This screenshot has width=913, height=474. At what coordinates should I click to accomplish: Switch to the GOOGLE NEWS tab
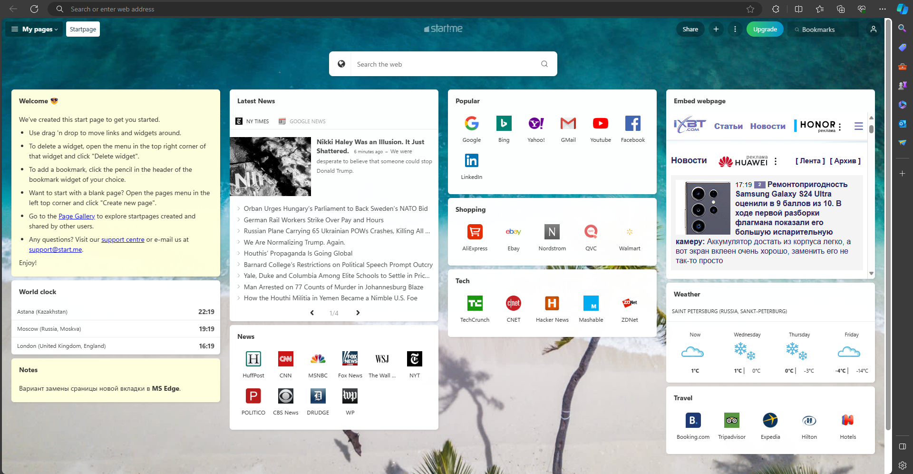pyautogui.click(x=302, y=121)
